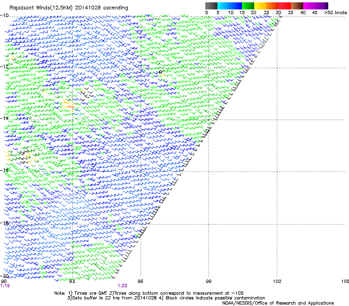Click the legend number '10'
Screen dimensions: 349x306
point(231,13)
